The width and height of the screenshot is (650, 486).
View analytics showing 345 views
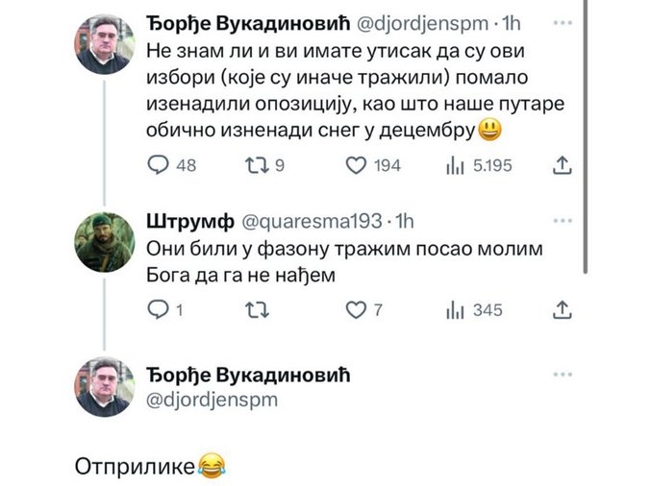click(455, 309)
